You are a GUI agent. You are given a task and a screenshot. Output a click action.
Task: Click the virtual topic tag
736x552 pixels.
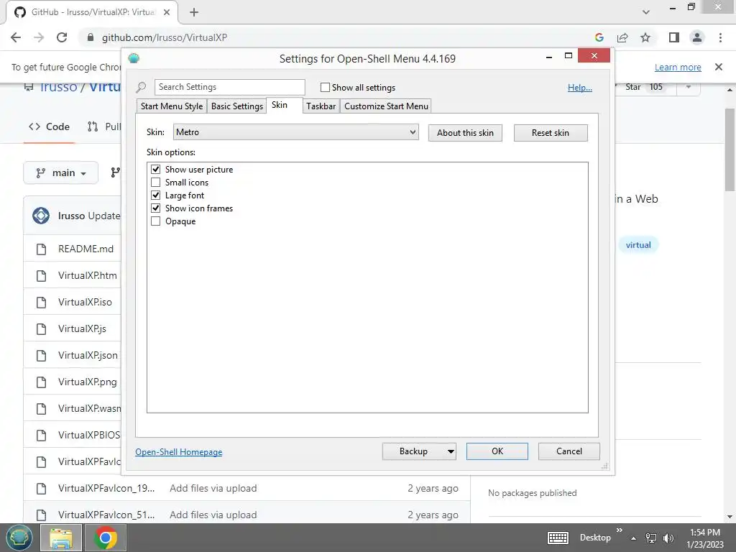point(638,244)
